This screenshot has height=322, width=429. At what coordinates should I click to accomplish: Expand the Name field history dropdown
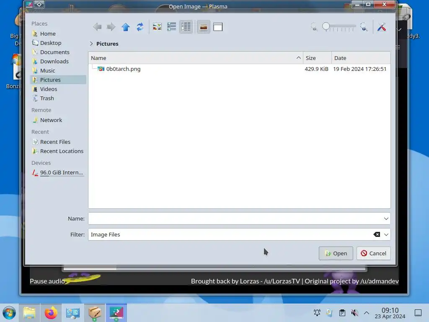pyautogui.click(x=386, y=218)
